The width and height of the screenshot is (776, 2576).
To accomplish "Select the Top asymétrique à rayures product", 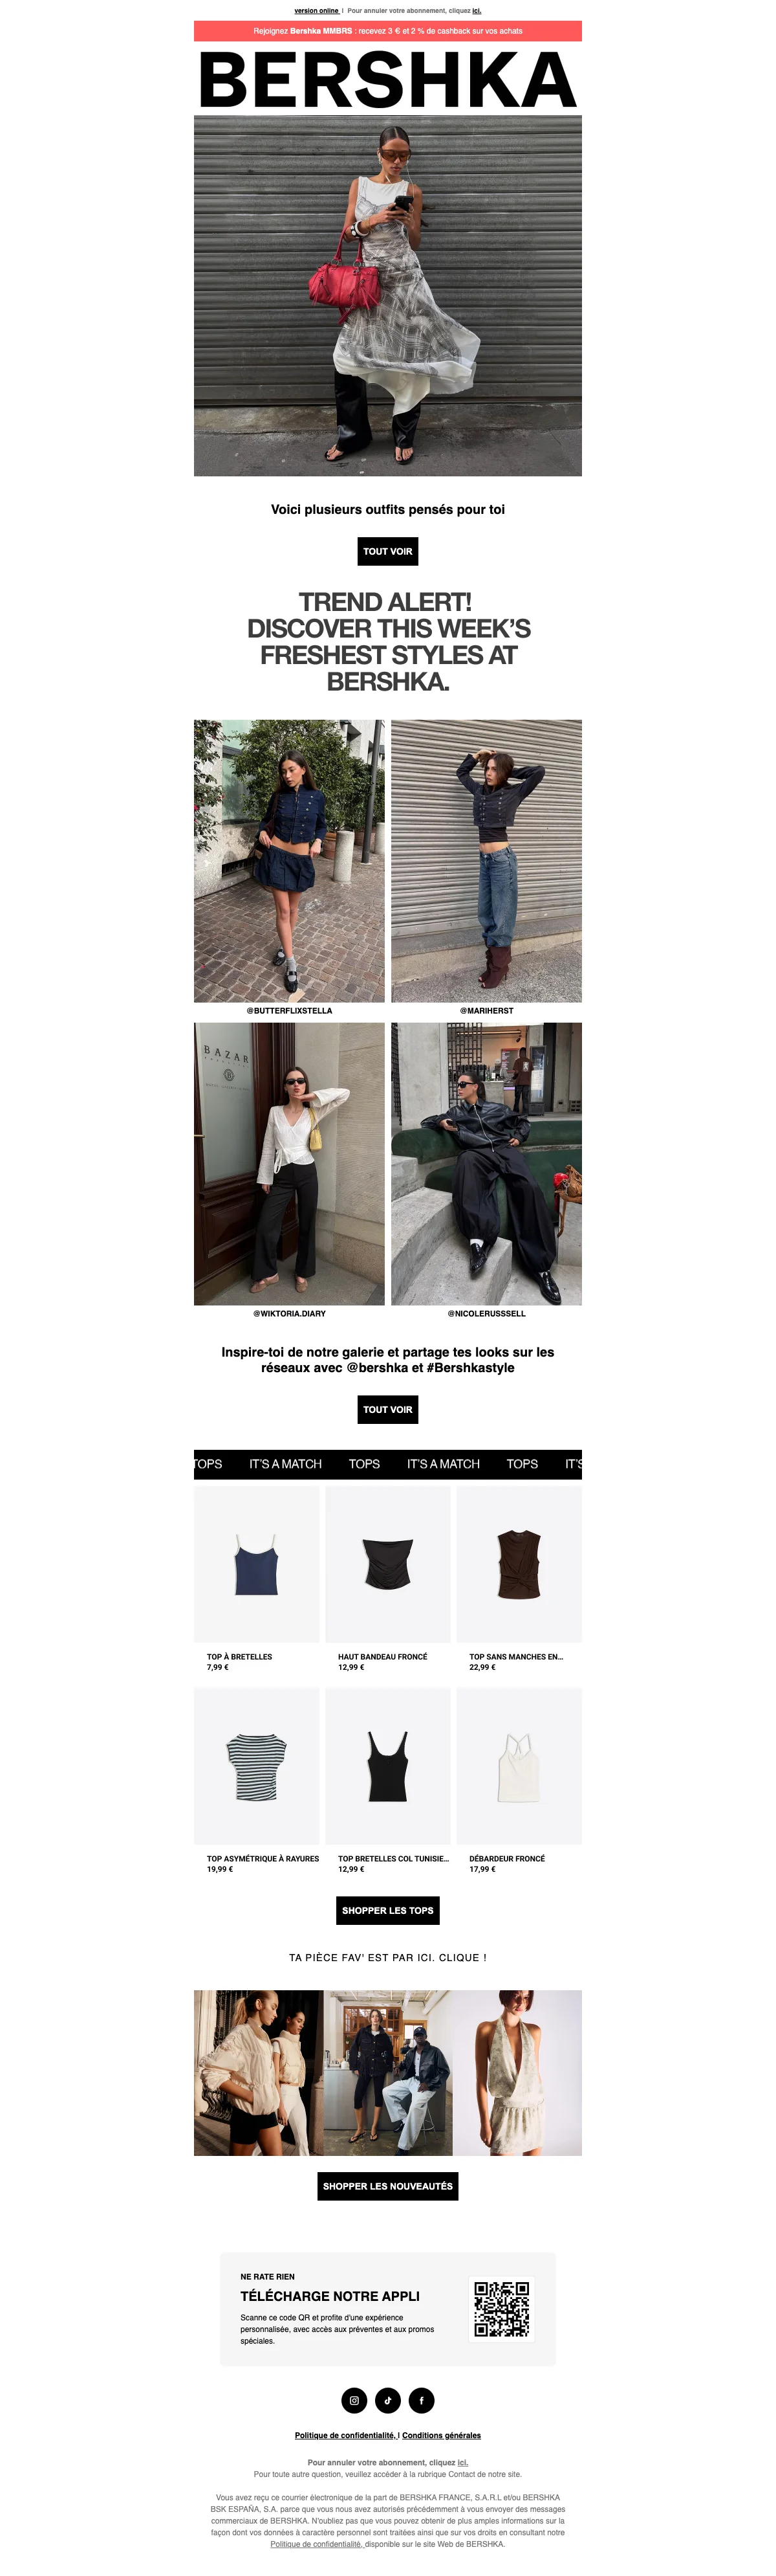I will click(x=257, y=1780).
